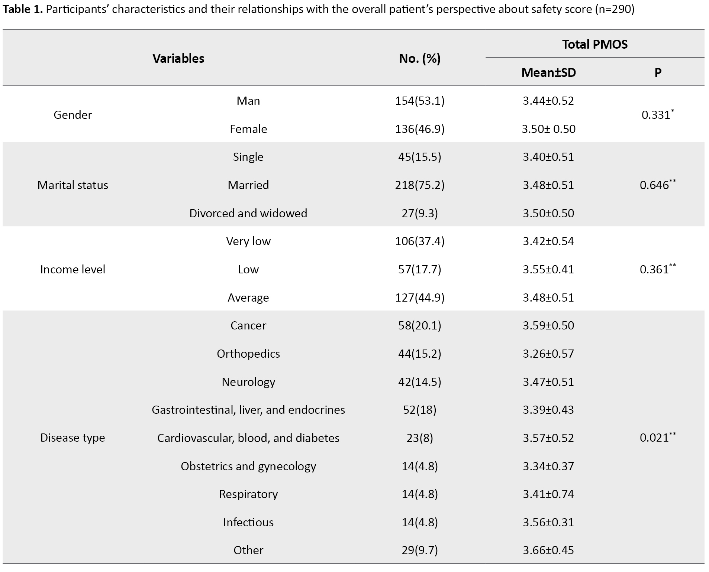
Task: Click the Variables column header
Action: (x=178, y=58)
